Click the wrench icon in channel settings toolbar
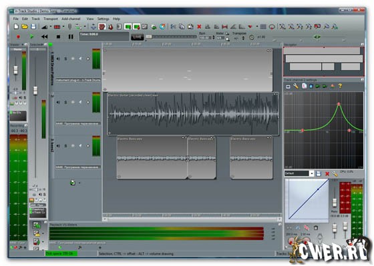 click(x=296, y=86)
